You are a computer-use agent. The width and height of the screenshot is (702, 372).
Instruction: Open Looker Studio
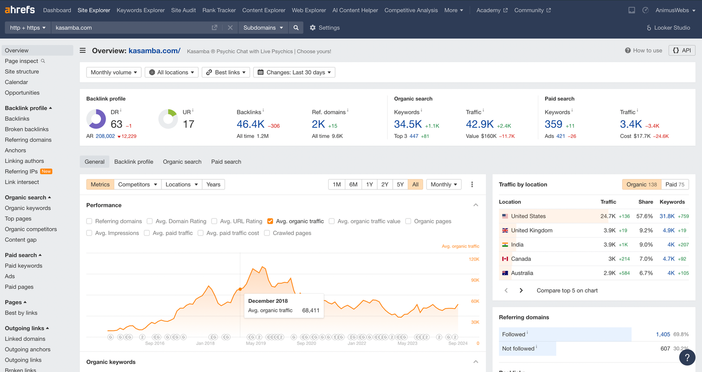[x=669, y=28]
